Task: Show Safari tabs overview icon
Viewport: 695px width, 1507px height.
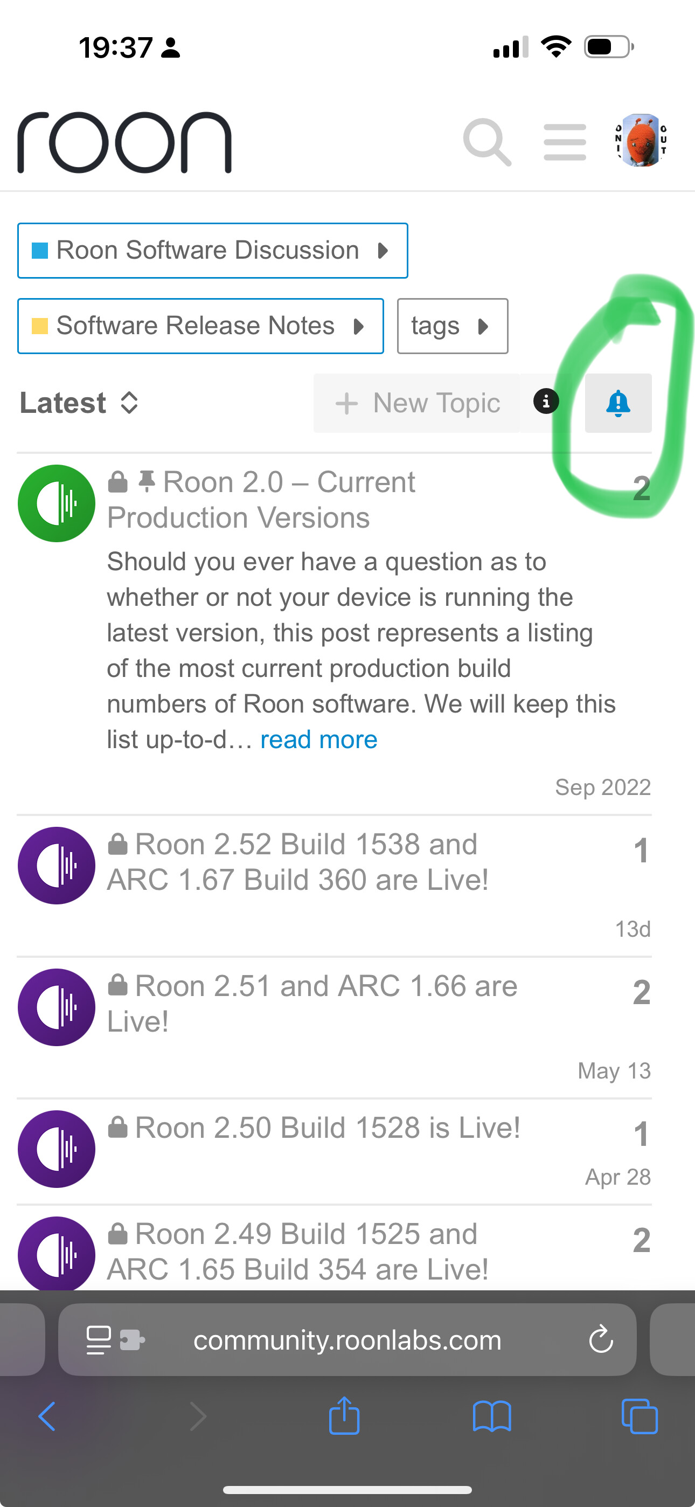Action: click(640, 1416)
